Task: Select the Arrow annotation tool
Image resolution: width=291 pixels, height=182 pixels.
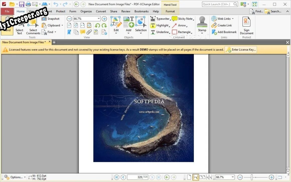Action: [179, 25]
